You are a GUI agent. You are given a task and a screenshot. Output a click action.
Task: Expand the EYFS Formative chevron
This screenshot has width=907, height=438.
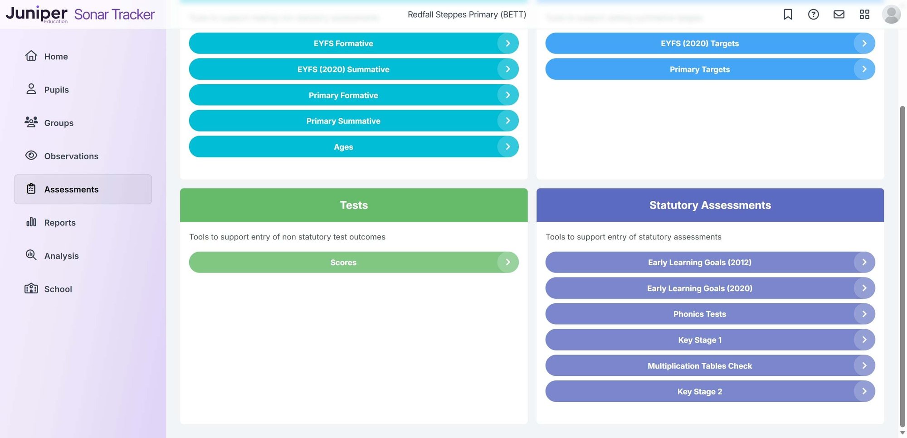[507, 43]
